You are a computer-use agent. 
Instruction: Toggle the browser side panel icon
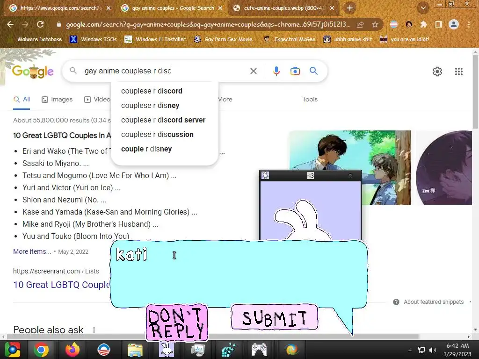click(x=438, y=24)
